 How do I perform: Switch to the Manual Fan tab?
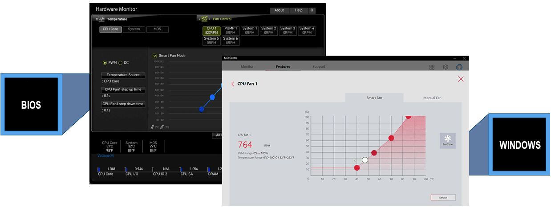click(432, 98)
